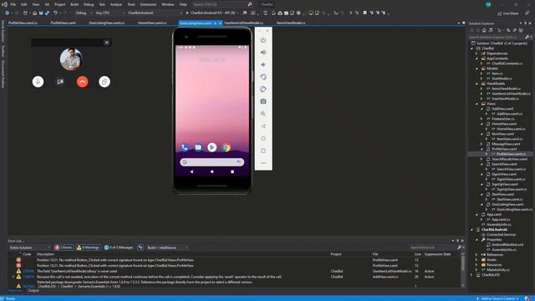Click in Search Error List field
This screenshot has width=535, height=301.
[x=433, y=247]
